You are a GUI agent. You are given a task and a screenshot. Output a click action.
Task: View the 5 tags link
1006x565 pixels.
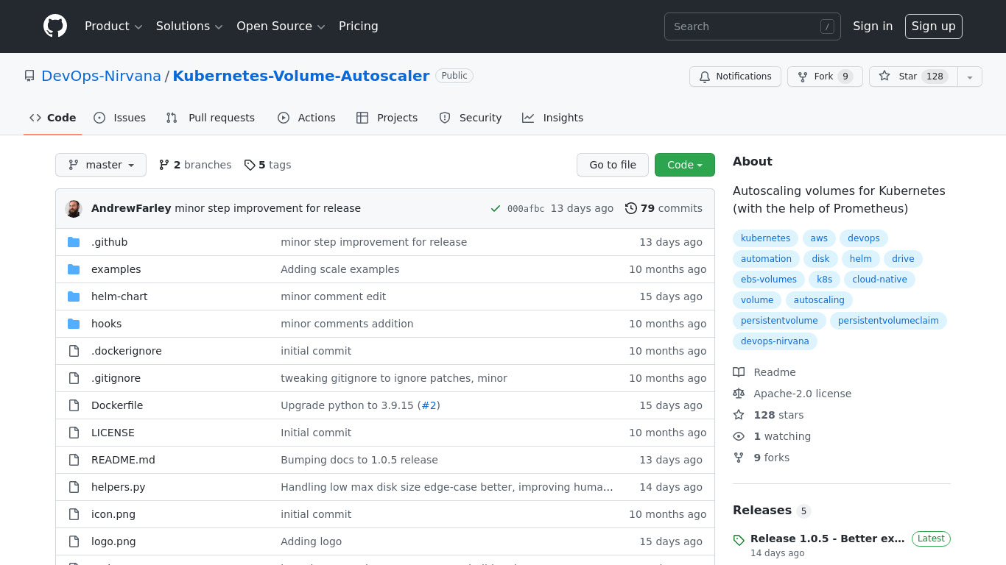pos(267,165)
